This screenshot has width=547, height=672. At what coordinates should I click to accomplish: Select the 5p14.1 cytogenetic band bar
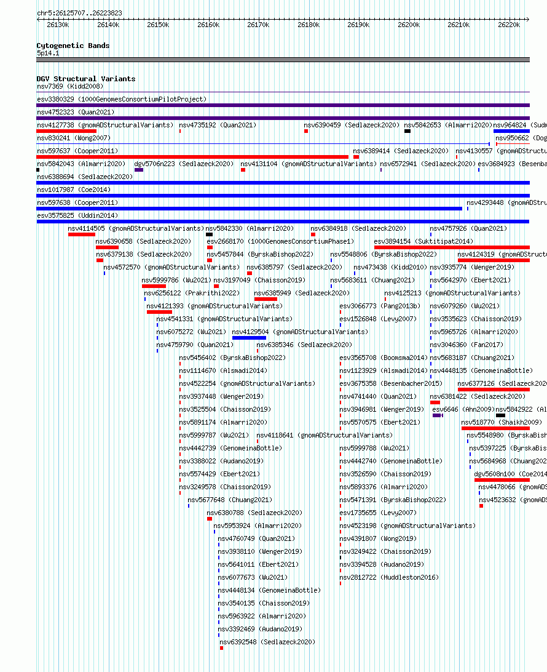tap(283, 60)
